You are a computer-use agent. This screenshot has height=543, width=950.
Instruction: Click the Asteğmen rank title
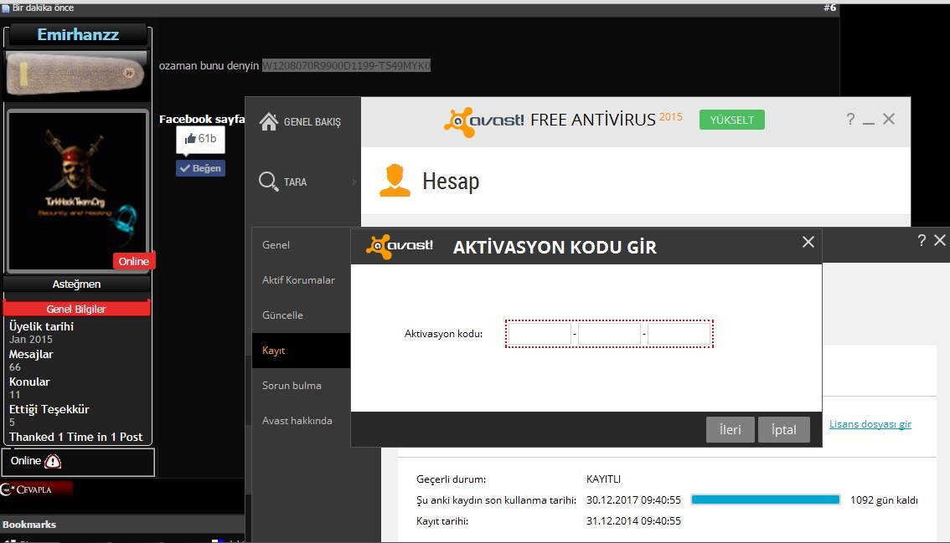pyautogui.click(x=76, y=284)
